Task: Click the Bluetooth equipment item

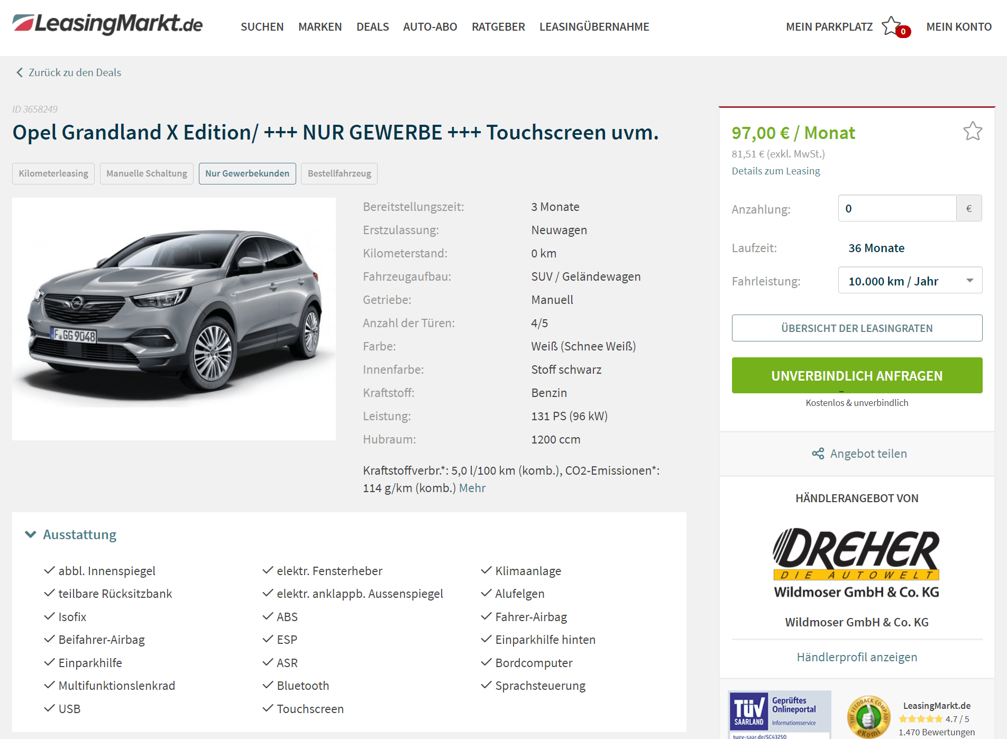Action: pos(303,686)
